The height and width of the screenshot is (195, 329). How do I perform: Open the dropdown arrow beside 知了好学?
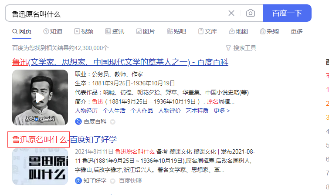(x=113, y=181)
